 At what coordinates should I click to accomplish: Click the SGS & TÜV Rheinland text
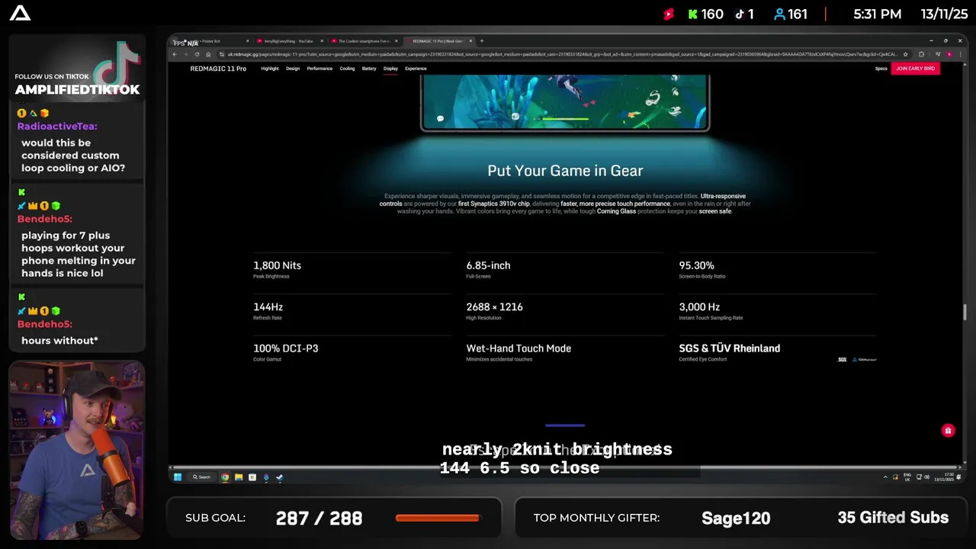[730, 348]
